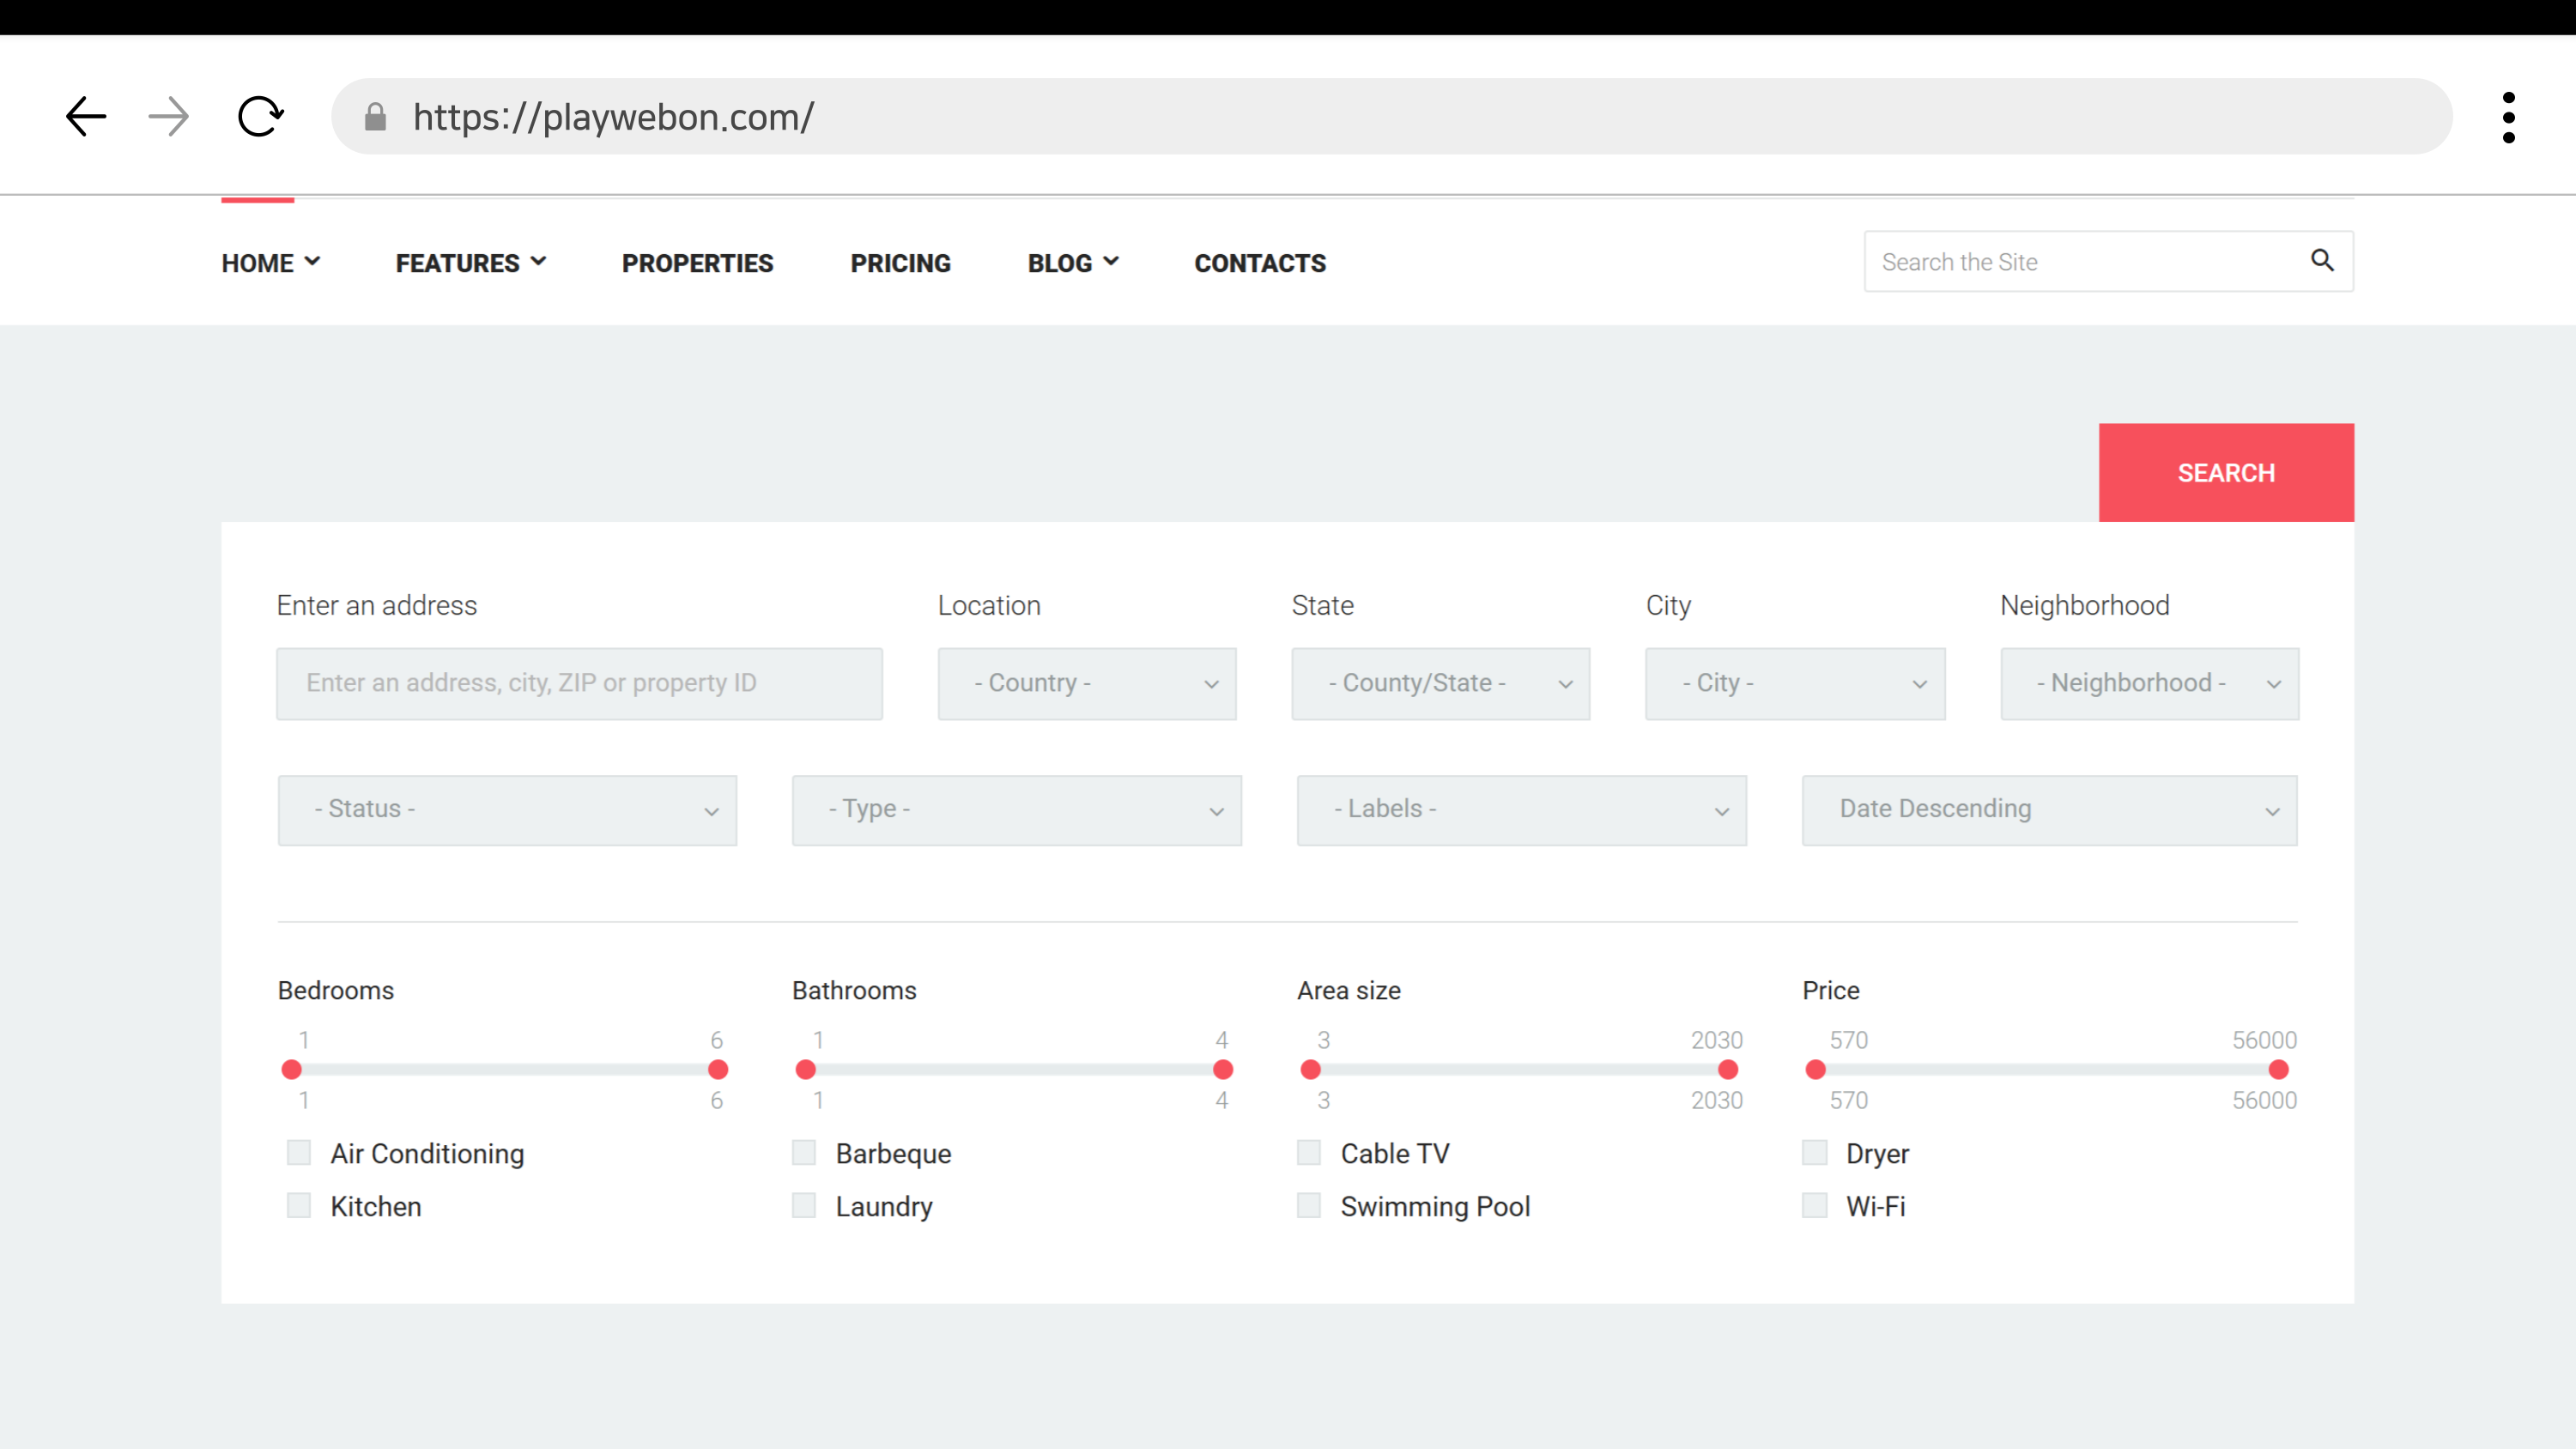
Task: Click the browser forward arrow
Action: [168, 117]
